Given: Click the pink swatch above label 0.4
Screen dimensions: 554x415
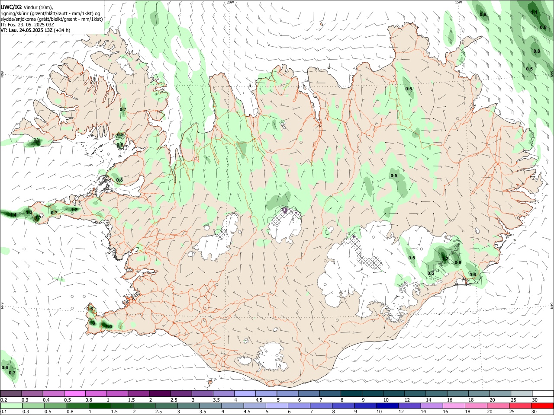Looking at the screenshot, I should 54,393.
